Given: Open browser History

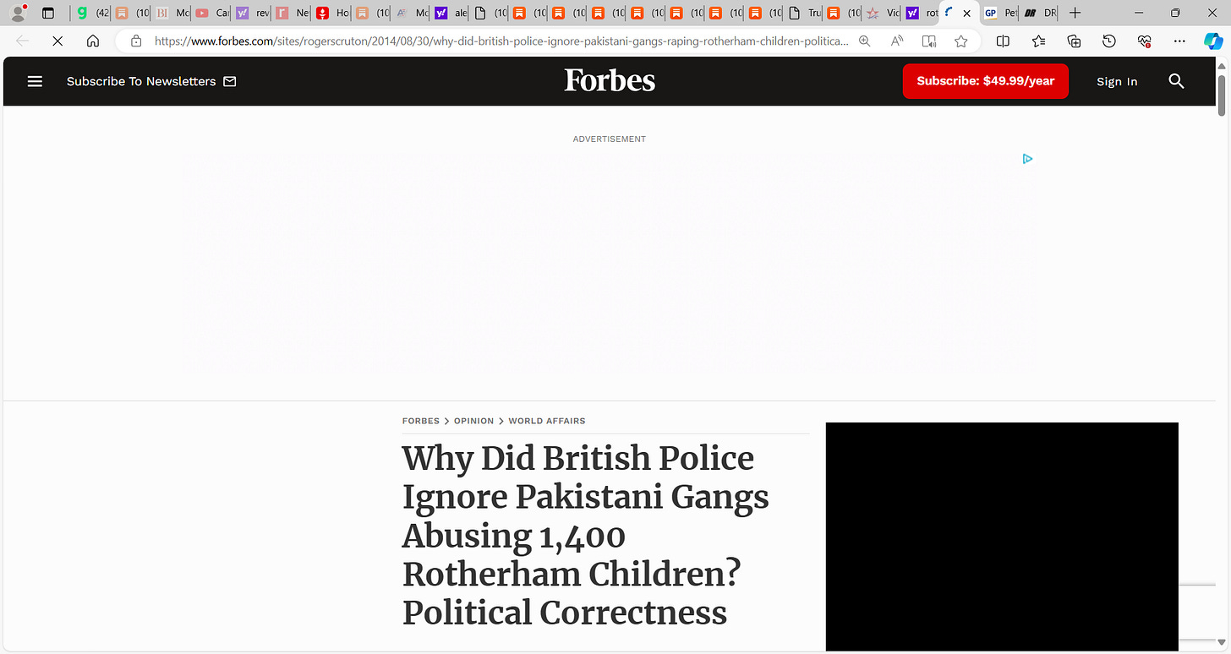Looking at the screenshot, I should 1109,41.
